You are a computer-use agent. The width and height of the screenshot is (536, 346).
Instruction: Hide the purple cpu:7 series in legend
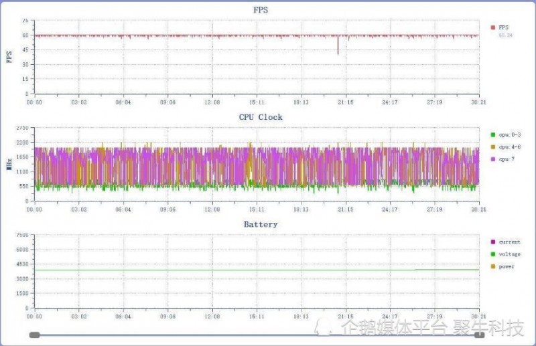pos(492,159)
